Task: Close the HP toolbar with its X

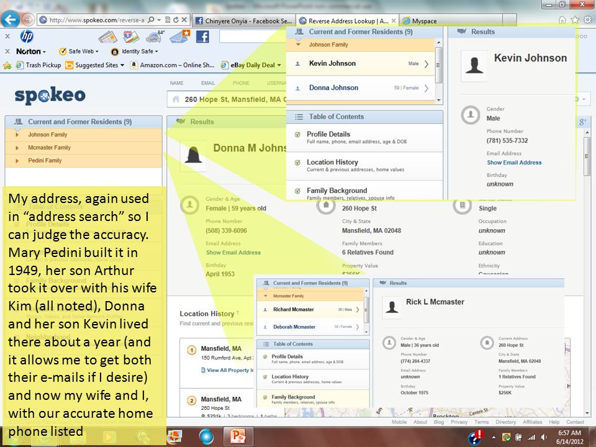Action: click(7, 37)
